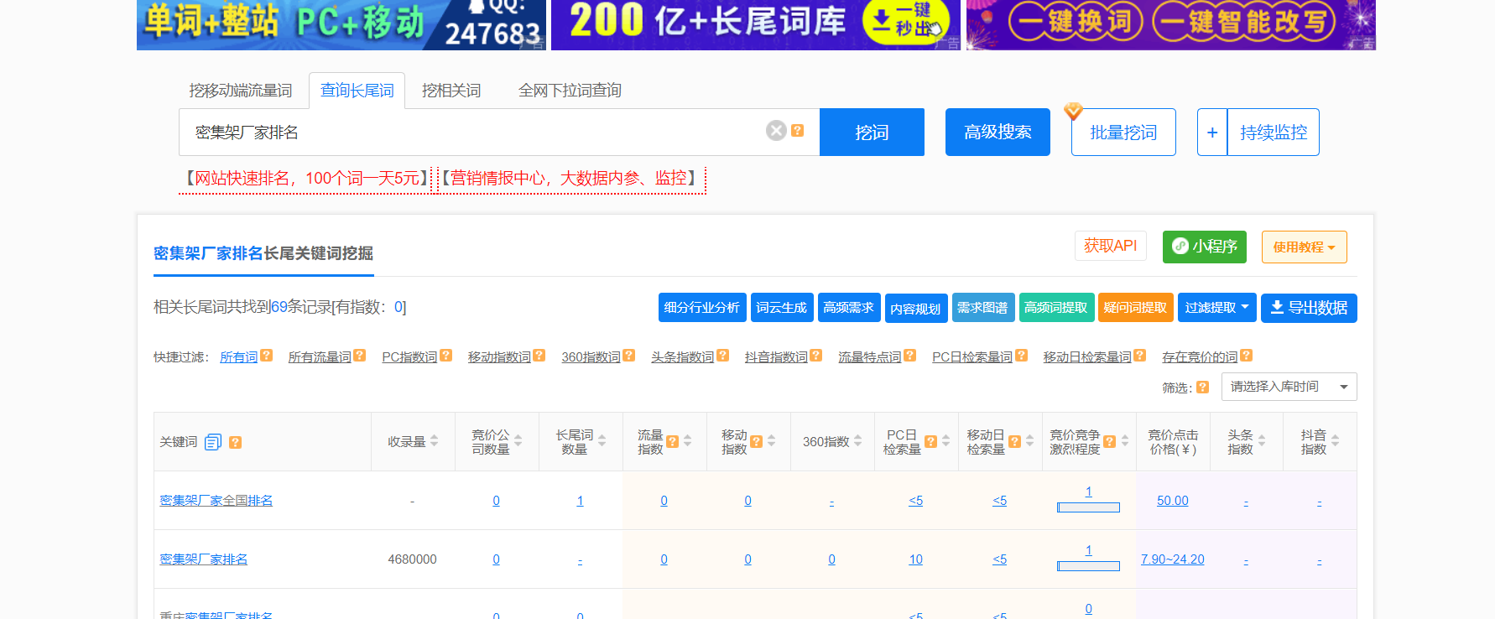Click competition bar in 密集架厂家排名 row
Screen dimensions: 1495x619
point(1088,565)
